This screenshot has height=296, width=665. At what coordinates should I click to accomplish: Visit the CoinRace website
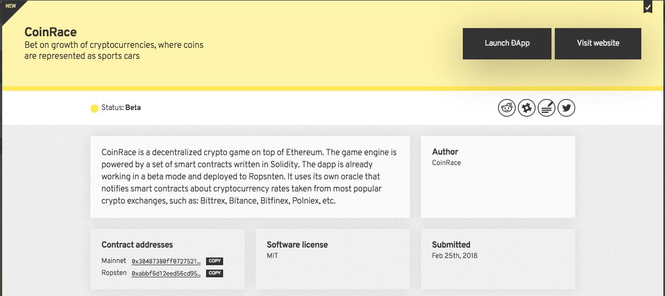point(598,43)
